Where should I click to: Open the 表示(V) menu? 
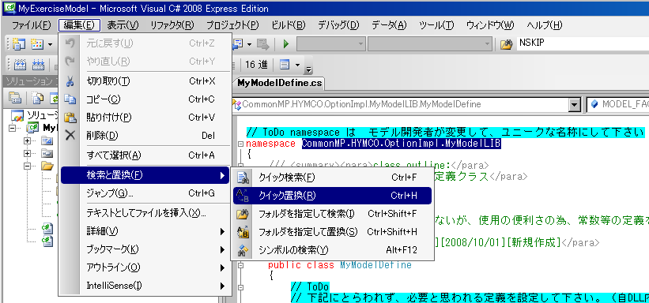click(123, 25)
